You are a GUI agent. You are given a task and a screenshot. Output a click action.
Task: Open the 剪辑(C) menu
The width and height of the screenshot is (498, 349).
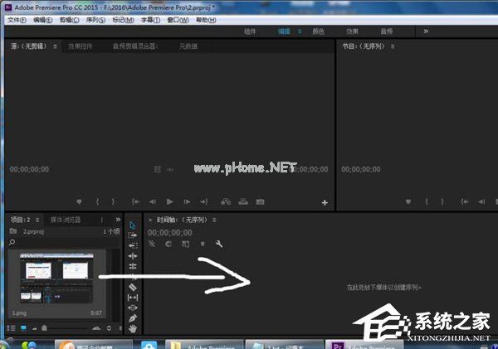point(69,20)
